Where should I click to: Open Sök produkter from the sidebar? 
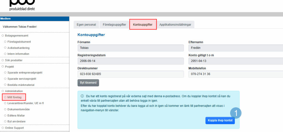pos(14,60)
